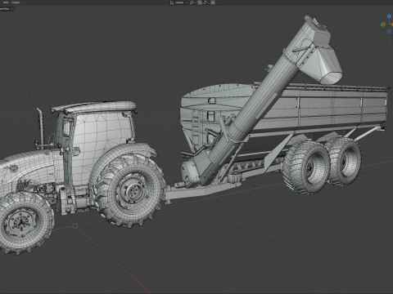Toggle the snap magnet button

point(200,2)
